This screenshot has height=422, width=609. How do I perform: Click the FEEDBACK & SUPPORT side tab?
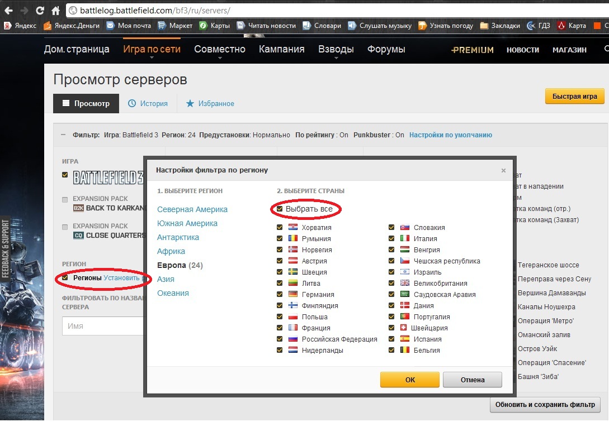pos(6,248)
